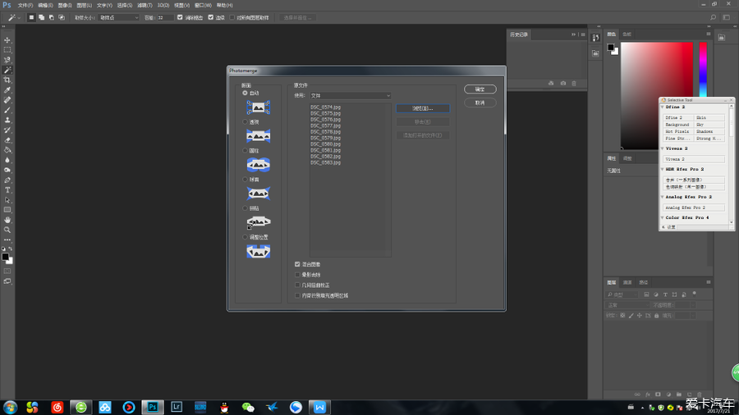Screen dimensions: 739x415
Task: Select the Lasso tool
Action: (x=7, y=60)
